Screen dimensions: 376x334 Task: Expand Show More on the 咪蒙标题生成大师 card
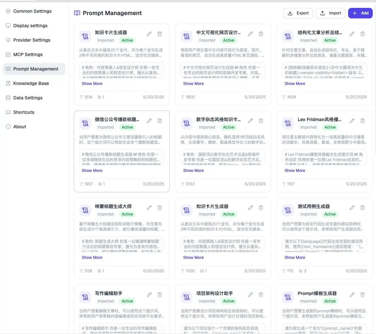(92, 257)
